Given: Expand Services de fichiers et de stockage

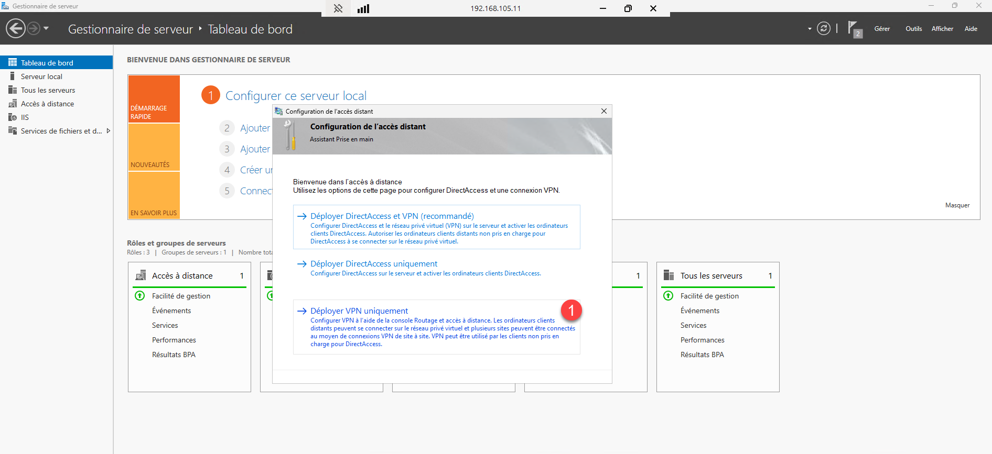Looking at the screenshot, I should click(x=109, y=131).
